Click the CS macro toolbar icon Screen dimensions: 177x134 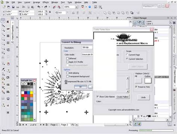click(8, 77)
